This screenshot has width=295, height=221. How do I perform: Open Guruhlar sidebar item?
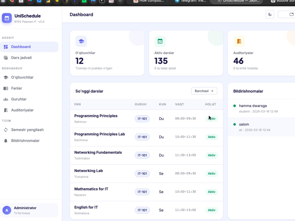pyautogui.click(x=29, y=99)
